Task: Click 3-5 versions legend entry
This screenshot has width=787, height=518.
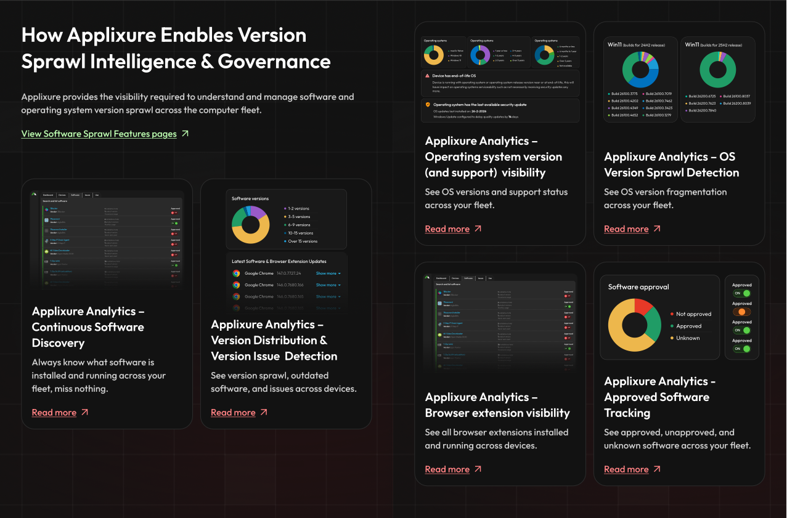Action: [296, 217]
